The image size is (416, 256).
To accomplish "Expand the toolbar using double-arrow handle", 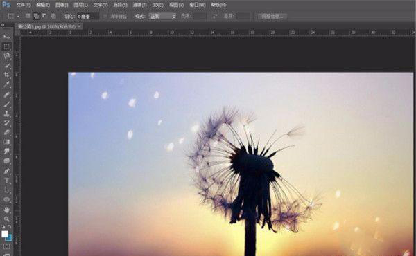I will pyautogui.click(x=3, y=25).
